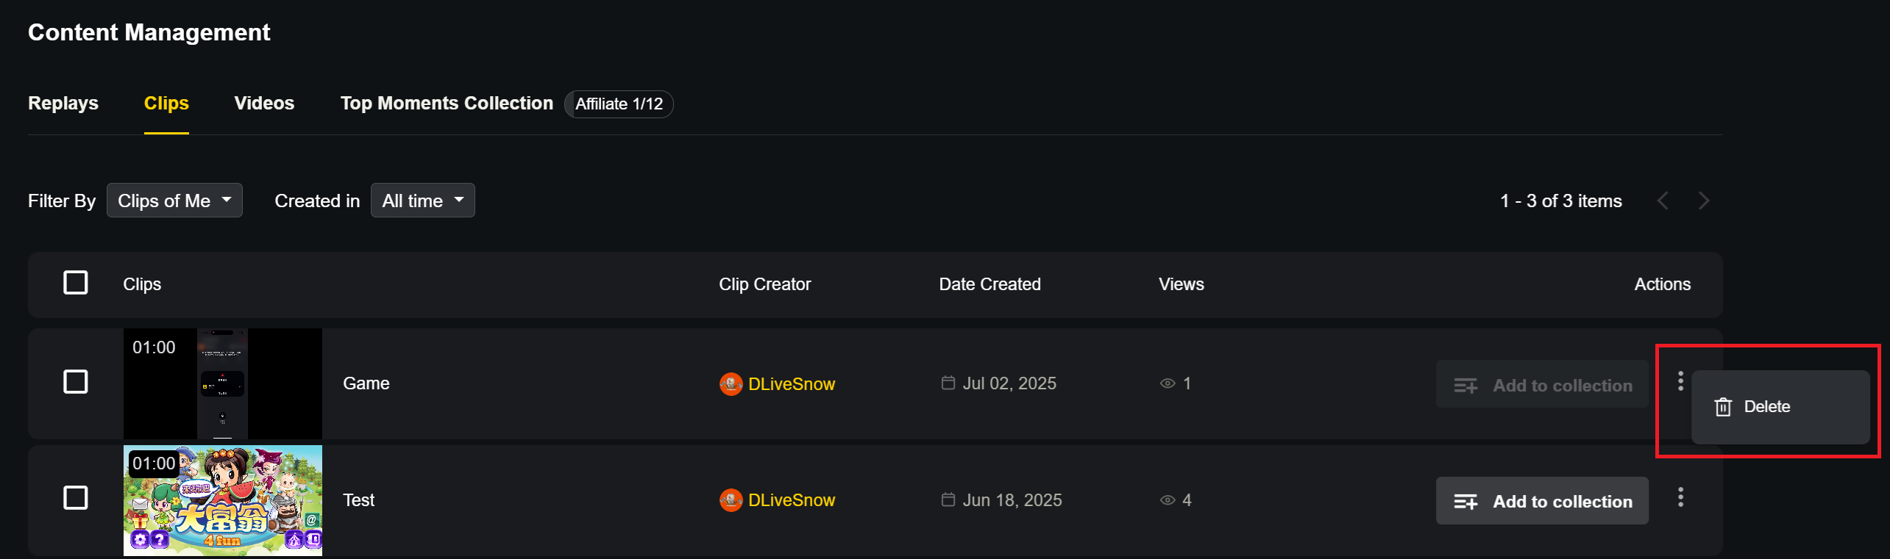The image size is (1890, 559).
Task: Click DLiveSnow avatar in Test row
Action: 731,500
